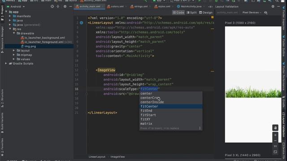This screenshot has width=287, height=161.
Task: Collapse the res folder
Action: 10,29
